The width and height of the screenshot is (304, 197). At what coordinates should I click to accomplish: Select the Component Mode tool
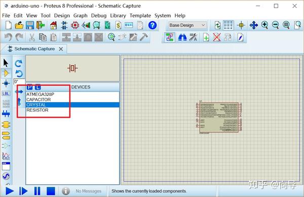(6, 73)
